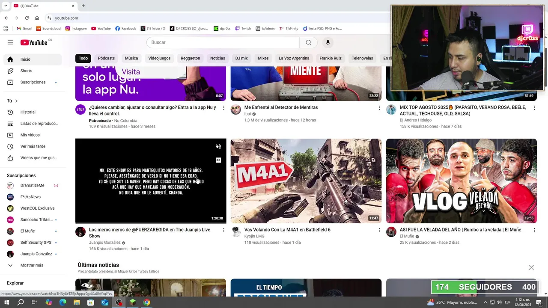548x308 pixels.
Task: Open the Soundcloud bookmark
Action: click(48, 29)
